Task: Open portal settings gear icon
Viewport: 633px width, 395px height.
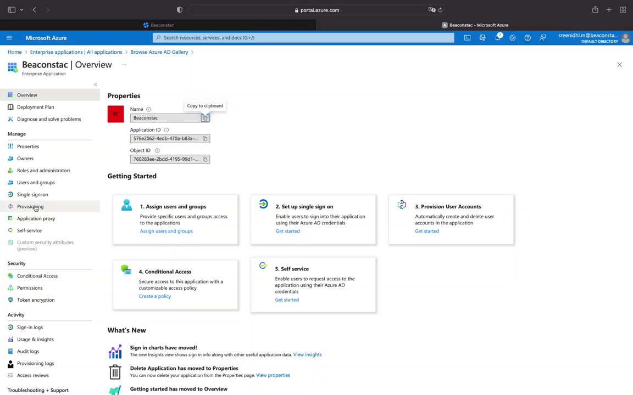Action: (x=512, y=38)
